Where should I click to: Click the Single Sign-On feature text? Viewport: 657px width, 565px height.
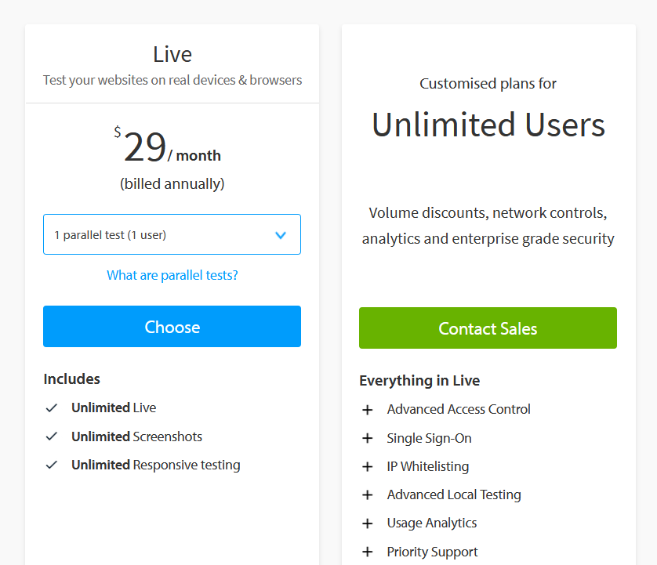point(429,438)
